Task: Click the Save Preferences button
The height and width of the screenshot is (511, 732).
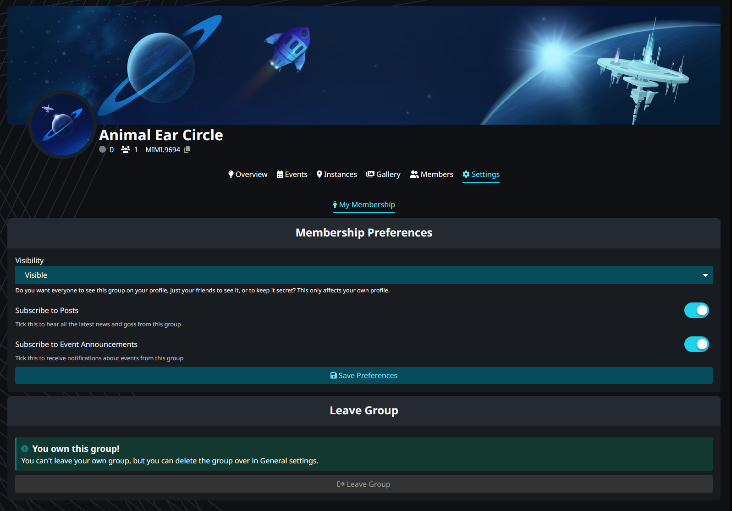Action: (x=363, y=375)
